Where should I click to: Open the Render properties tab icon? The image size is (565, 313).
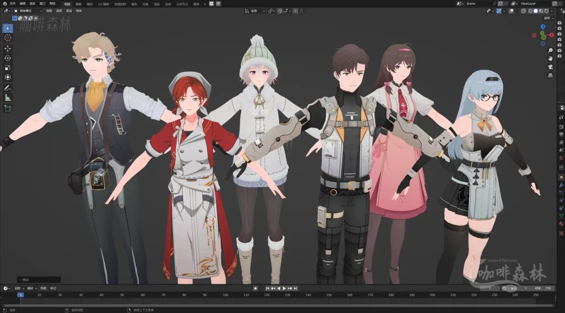pyautogui.click(x=561, y=126)
